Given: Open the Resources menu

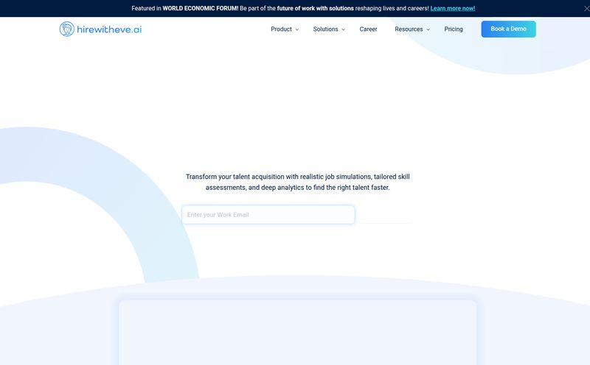Looking at the screenshot, I should (x=409, y=29).
